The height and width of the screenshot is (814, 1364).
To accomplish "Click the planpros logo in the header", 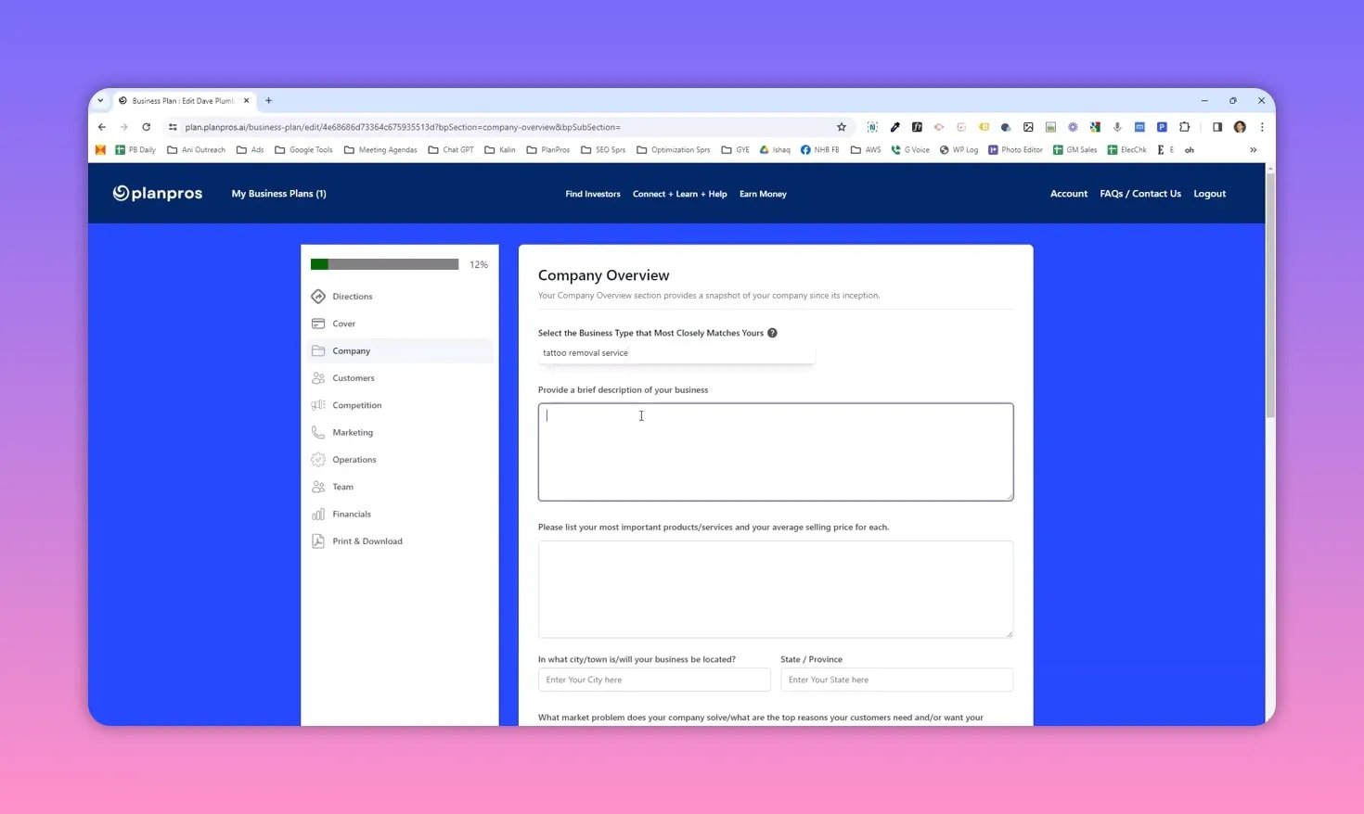I will click(x=157, y=193).
